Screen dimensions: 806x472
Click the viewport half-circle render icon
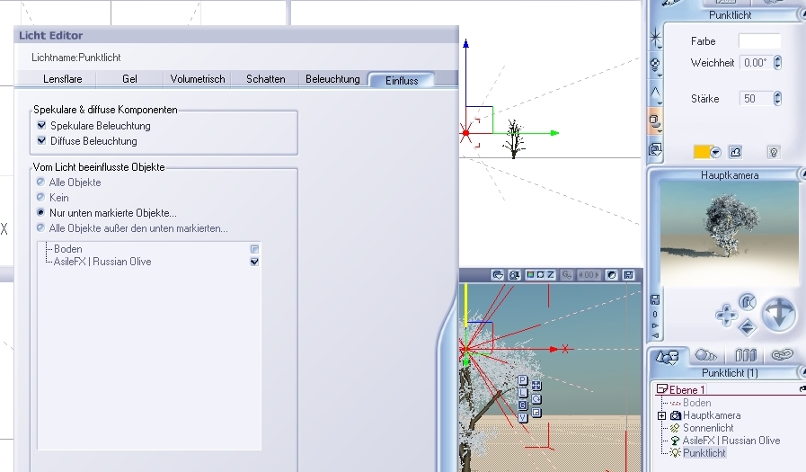612,275
